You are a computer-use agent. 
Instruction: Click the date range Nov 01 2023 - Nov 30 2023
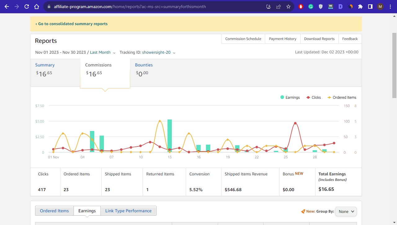tap(60, 52)
